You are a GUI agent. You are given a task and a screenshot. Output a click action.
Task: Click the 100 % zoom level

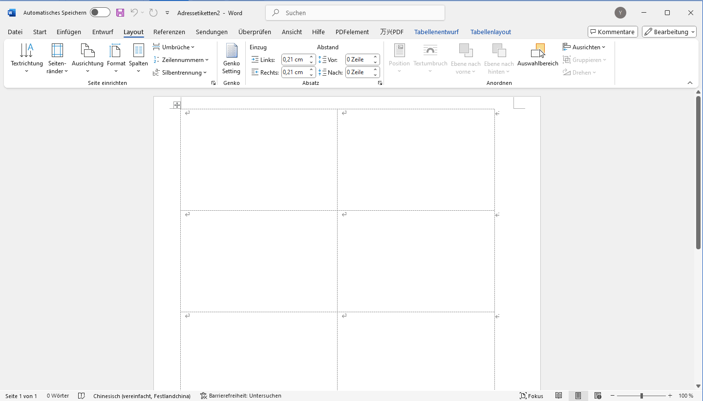pyautogui.click(x=686, y=396)
